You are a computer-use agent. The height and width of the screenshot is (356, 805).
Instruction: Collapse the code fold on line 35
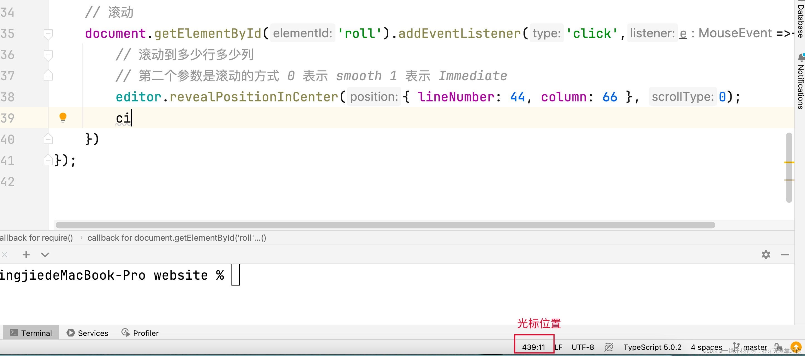48,33
